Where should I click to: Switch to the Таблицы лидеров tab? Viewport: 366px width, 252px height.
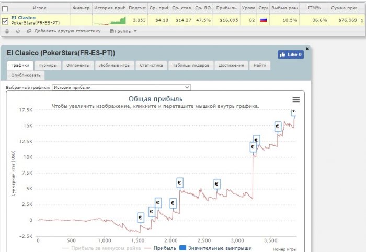[x=191, y=65]
